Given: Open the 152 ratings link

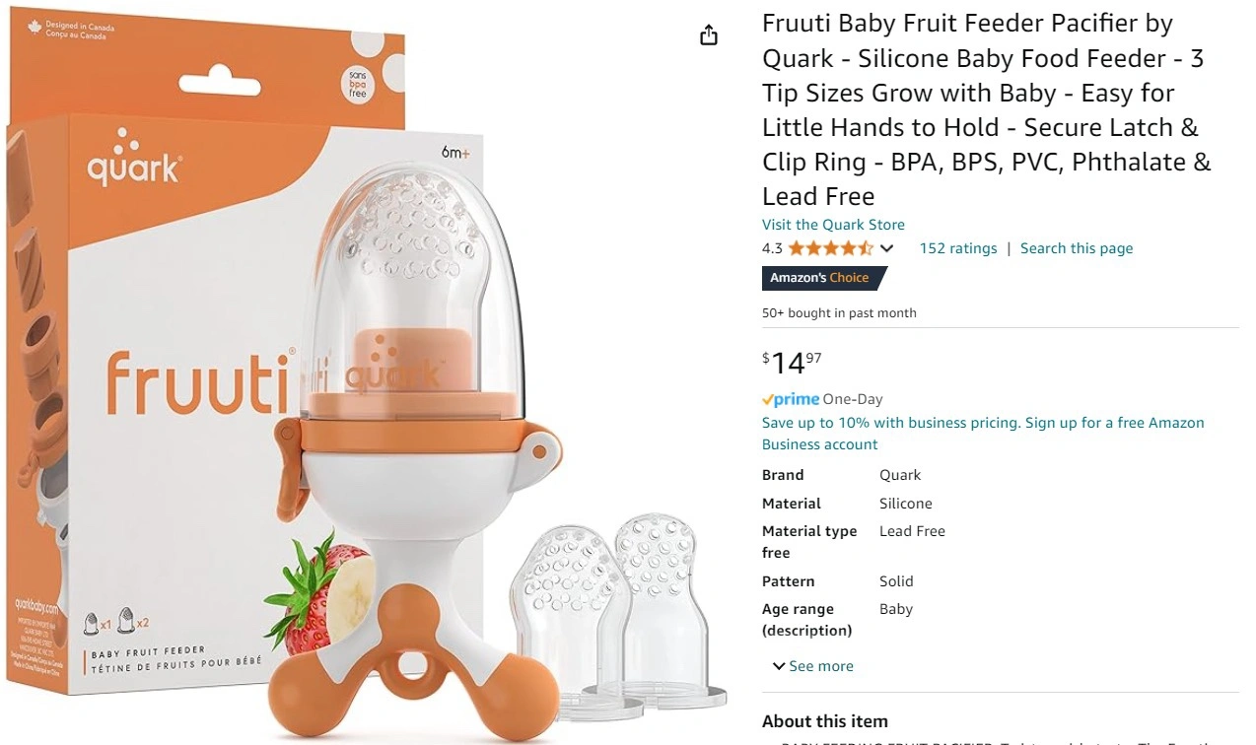Looking at the screenshot, I should (x=957, y=248).
